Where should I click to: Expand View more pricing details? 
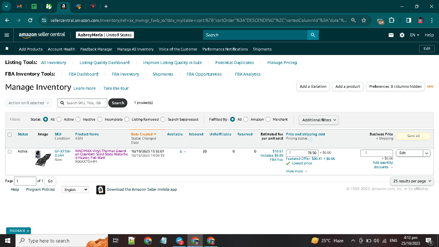click(x=297, y=171)
